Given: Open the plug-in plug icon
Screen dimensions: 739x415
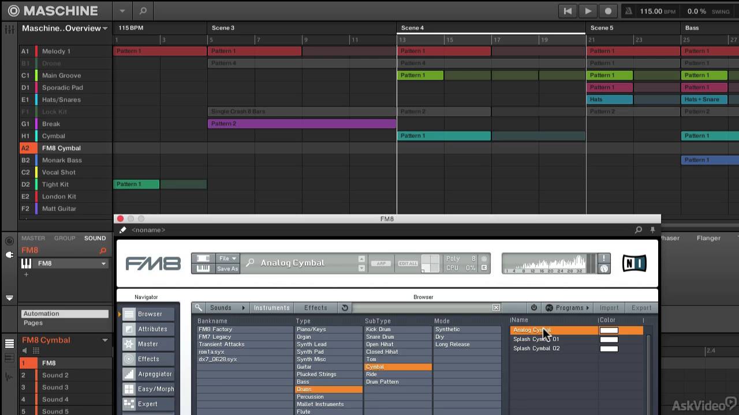Looking at the screenshot, I should click(x=9, y=255).
